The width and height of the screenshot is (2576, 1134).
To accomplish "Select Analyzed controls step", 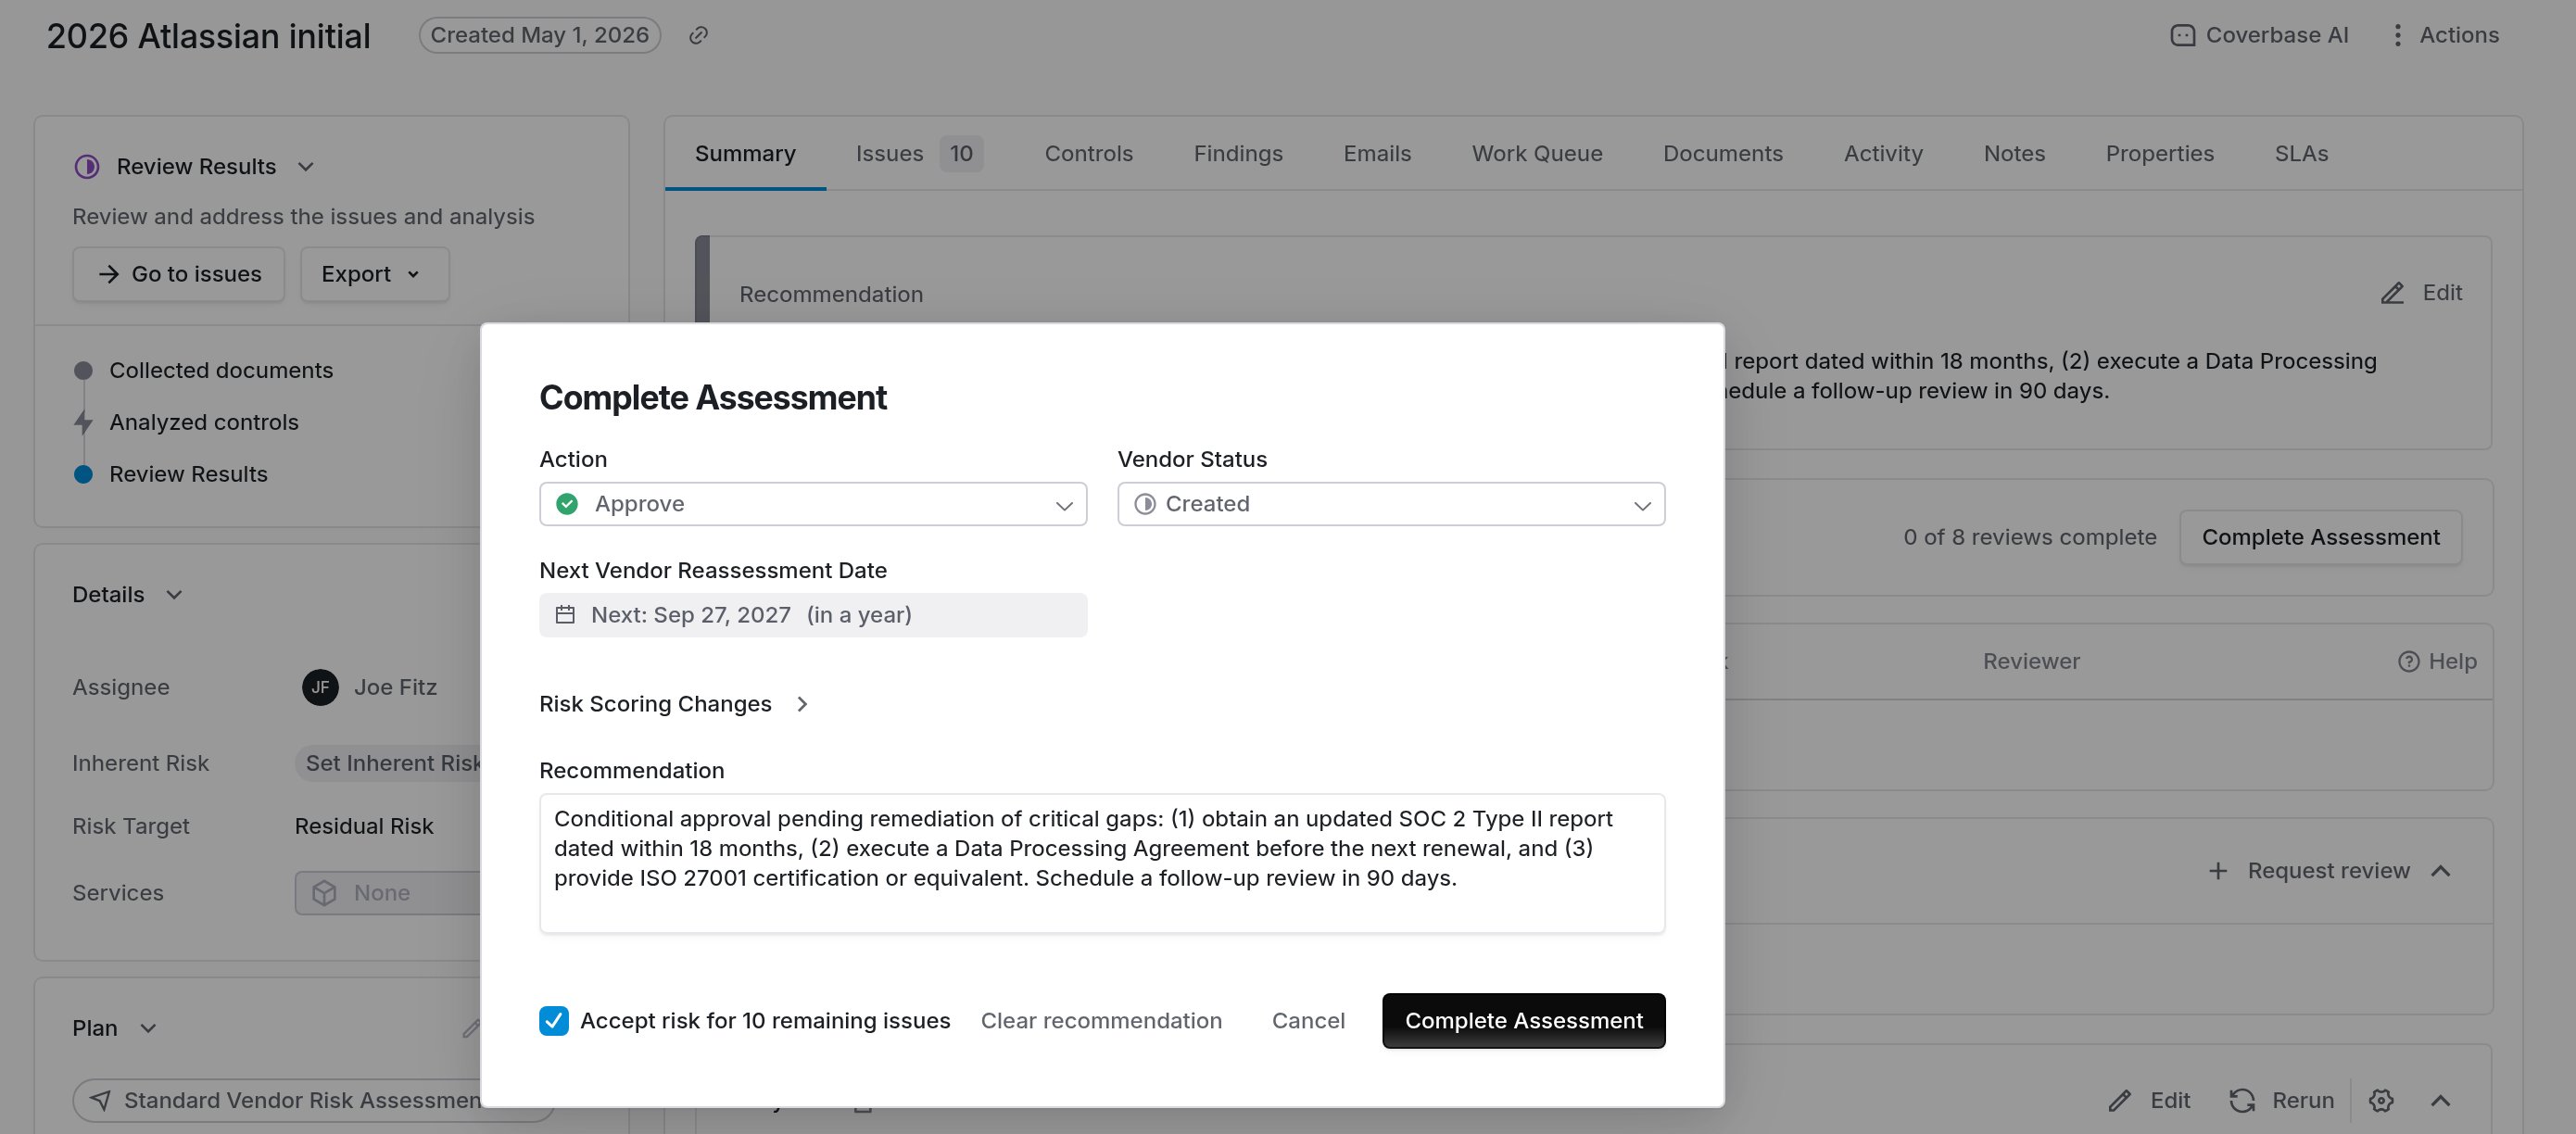I will tap(203, 422).
